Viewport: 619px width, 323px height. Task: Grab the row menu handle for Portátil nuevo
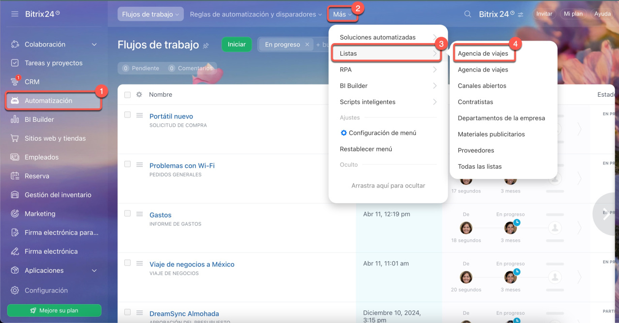click(x=139, y=115)
